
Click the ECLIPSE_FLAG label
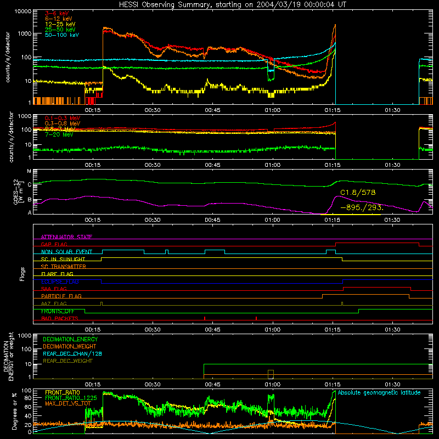click(x=60, y=282)
